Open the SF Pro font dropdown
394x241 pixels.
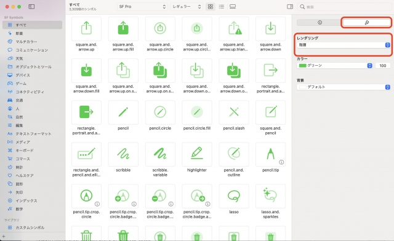[x=142, y=7]
